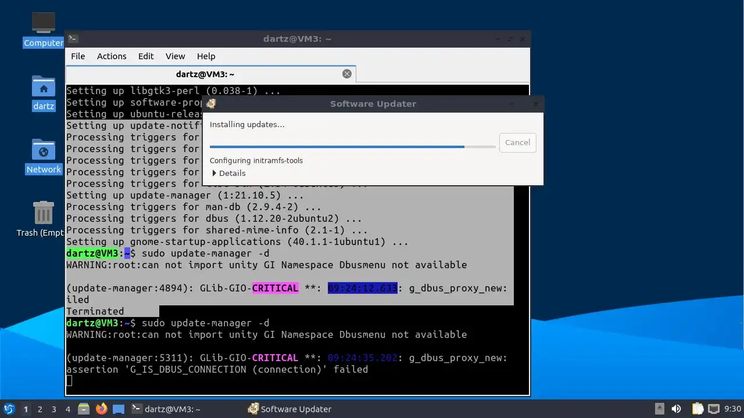Click the 'G_IS_DBUS_CONNECTION (connection)' failed line

click(217, 369)
